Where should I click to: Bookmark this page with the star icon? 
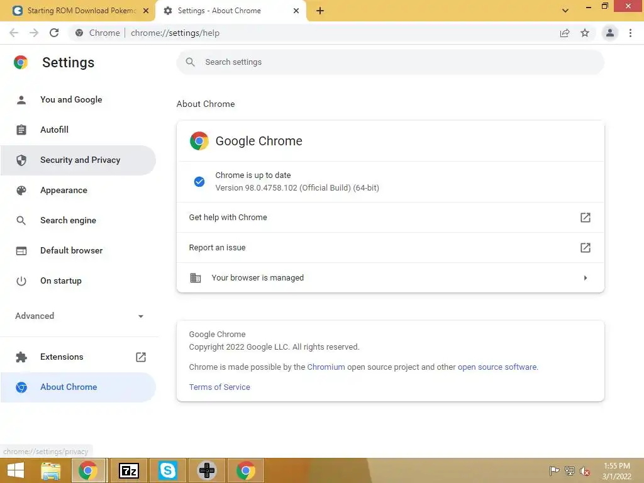tap(585, 33)
